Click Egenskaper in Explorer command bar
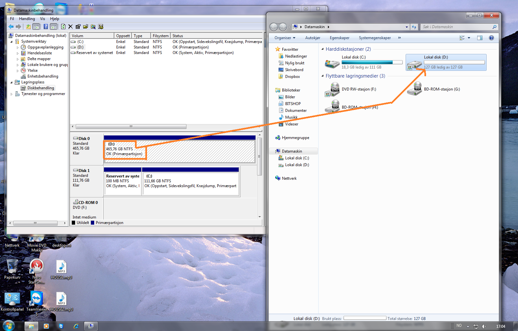518x331 pixels. [x=339, y=38]
